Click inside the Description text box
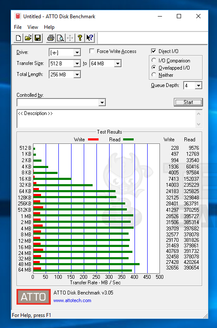 pyautogui.click(x=107, y=119)
